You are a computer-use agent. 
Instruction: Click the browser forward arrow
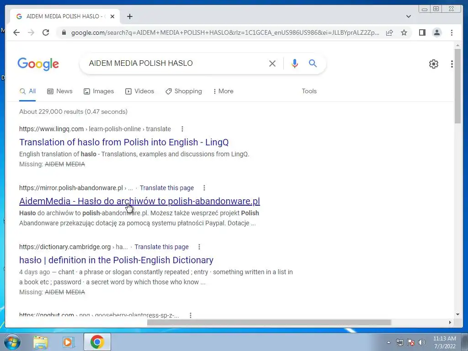click(31, 32)
